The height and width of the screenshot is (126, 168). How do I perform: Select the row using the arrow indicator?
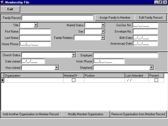click(x=3, y=80)
